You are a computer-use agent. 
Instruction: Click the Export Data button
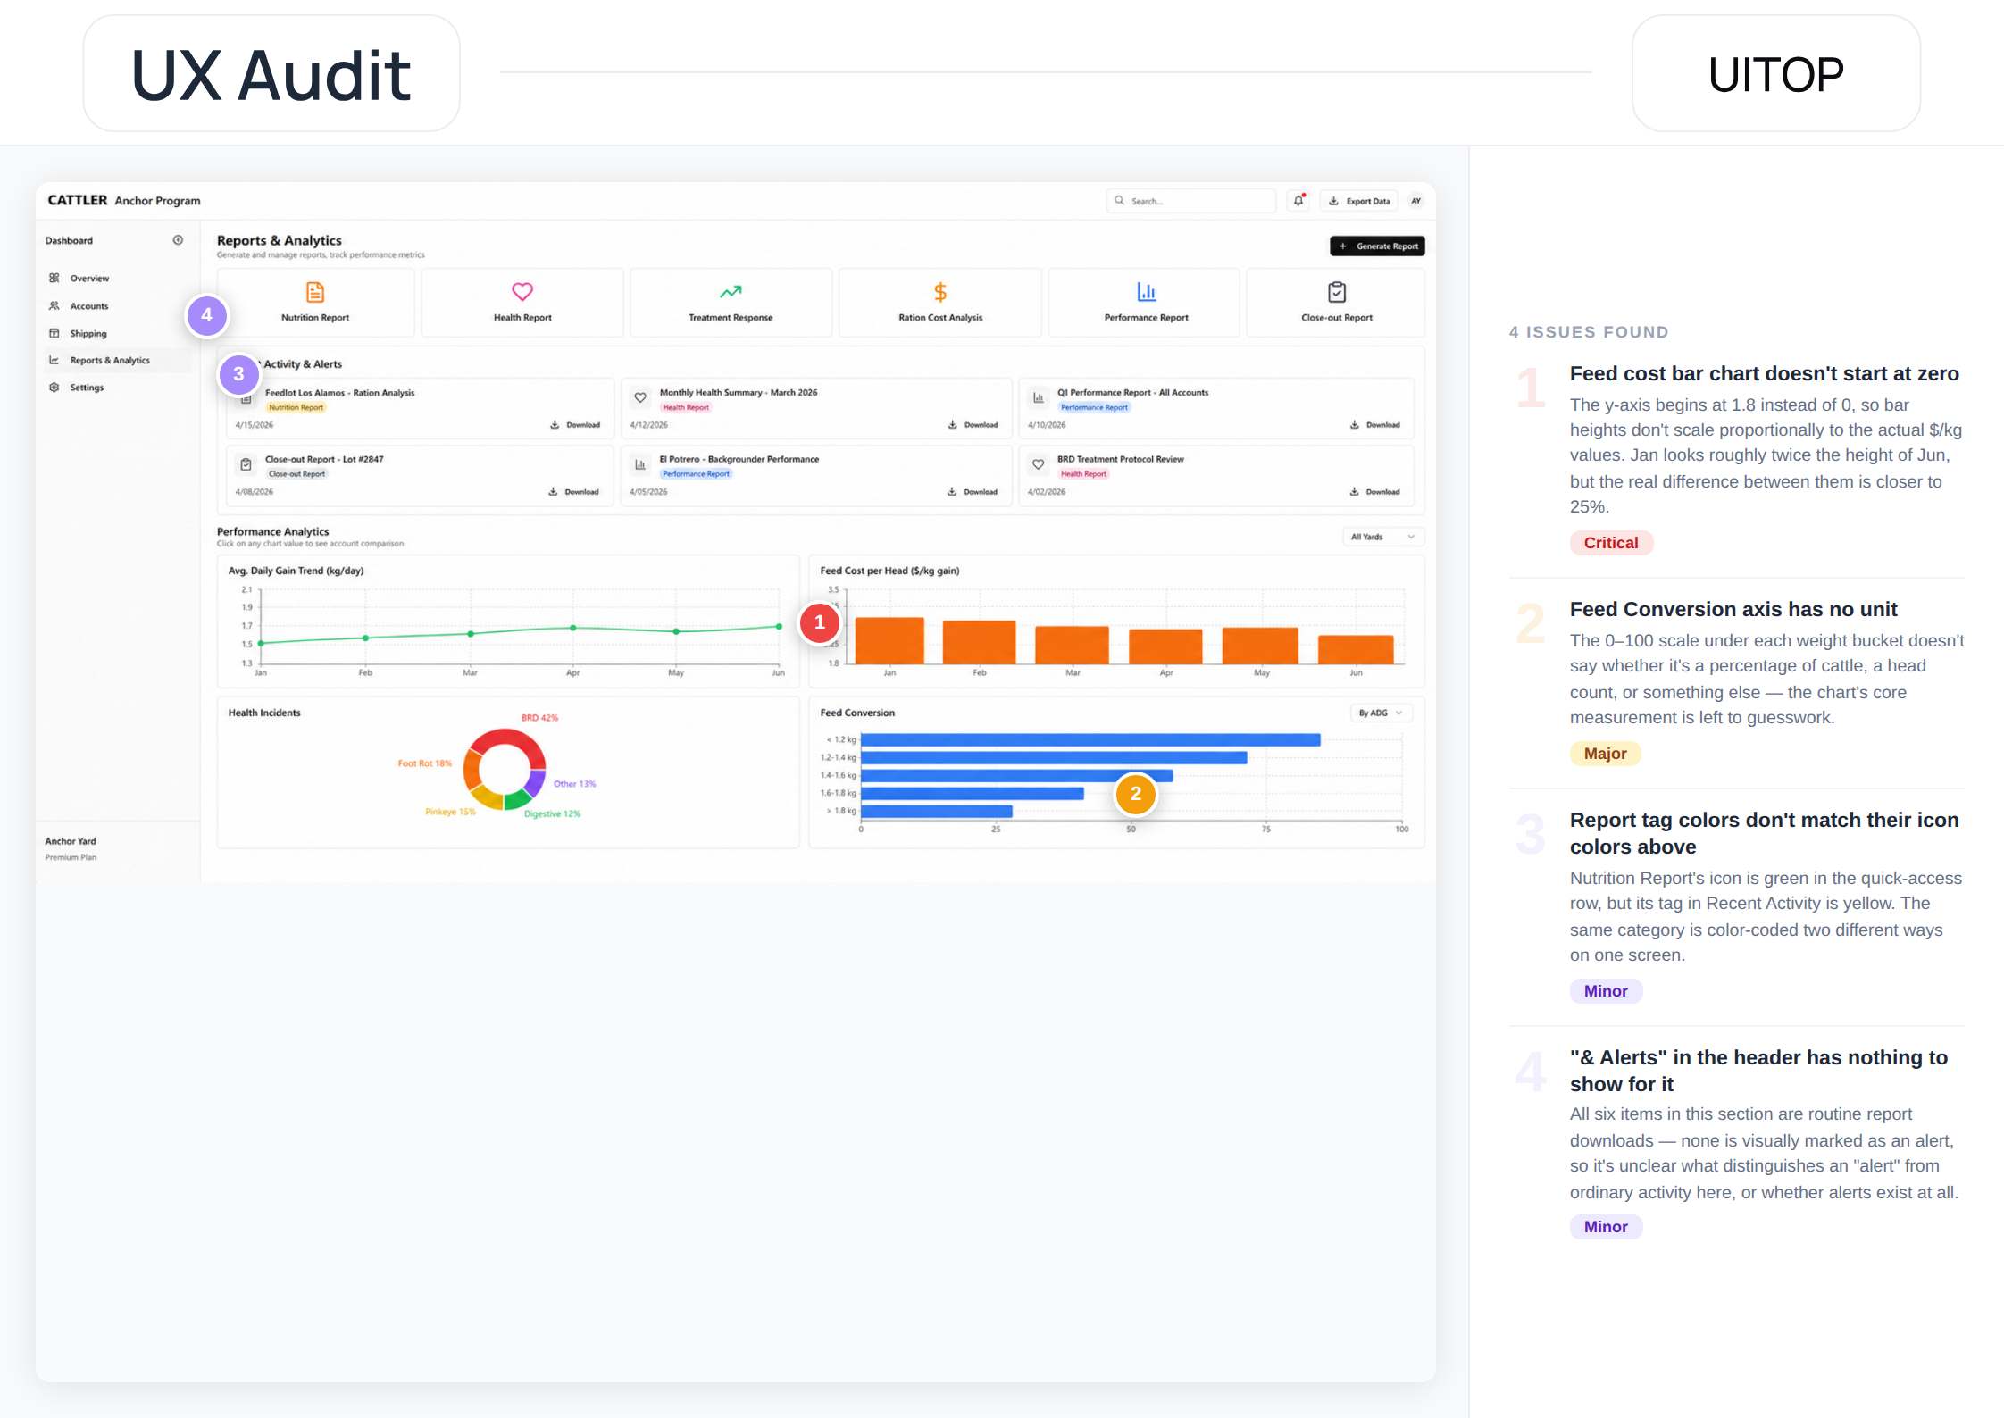click(x=1358, y=201)
